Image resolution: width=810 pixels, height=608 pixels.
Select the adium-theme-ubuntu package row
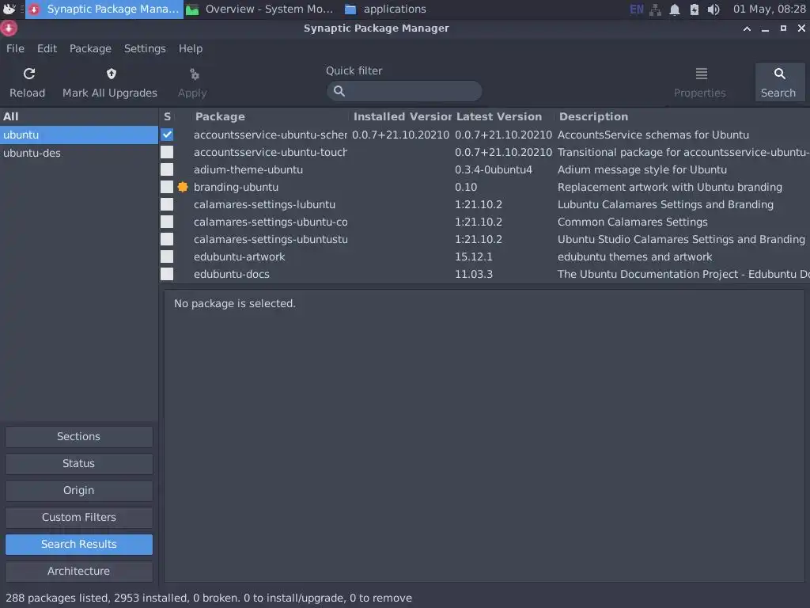[x=485, y=169]
